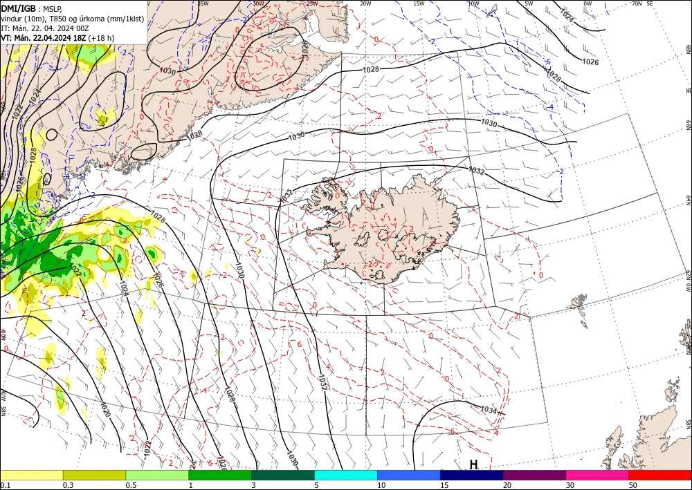Click the blue 10 mm legend swatch
This screenshot has width=692, height=490.
(409, 475)
